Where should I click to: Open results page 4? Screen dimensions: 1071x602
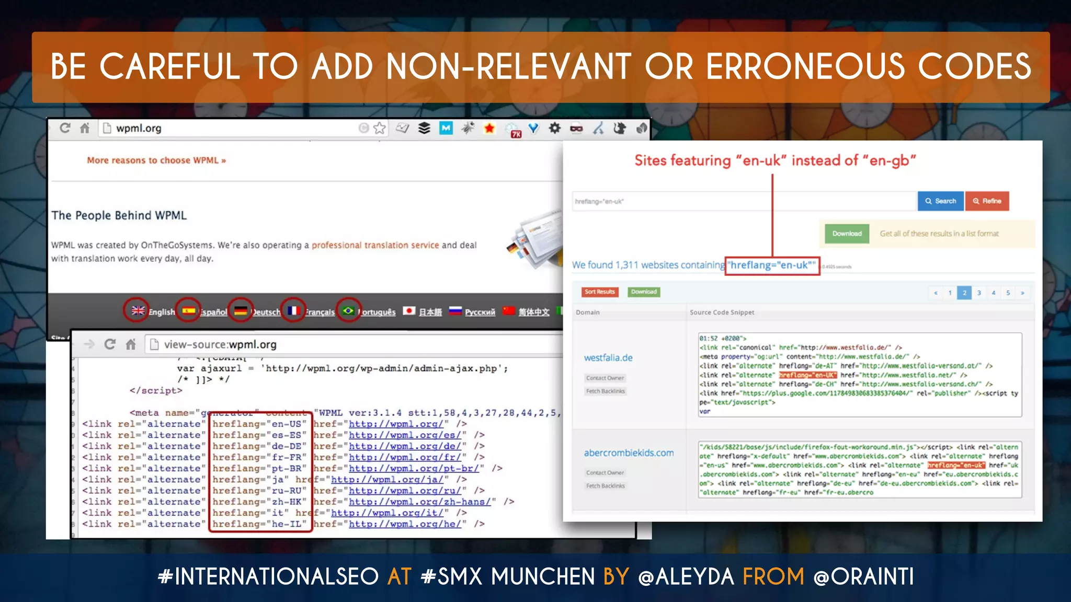point(994,293)
